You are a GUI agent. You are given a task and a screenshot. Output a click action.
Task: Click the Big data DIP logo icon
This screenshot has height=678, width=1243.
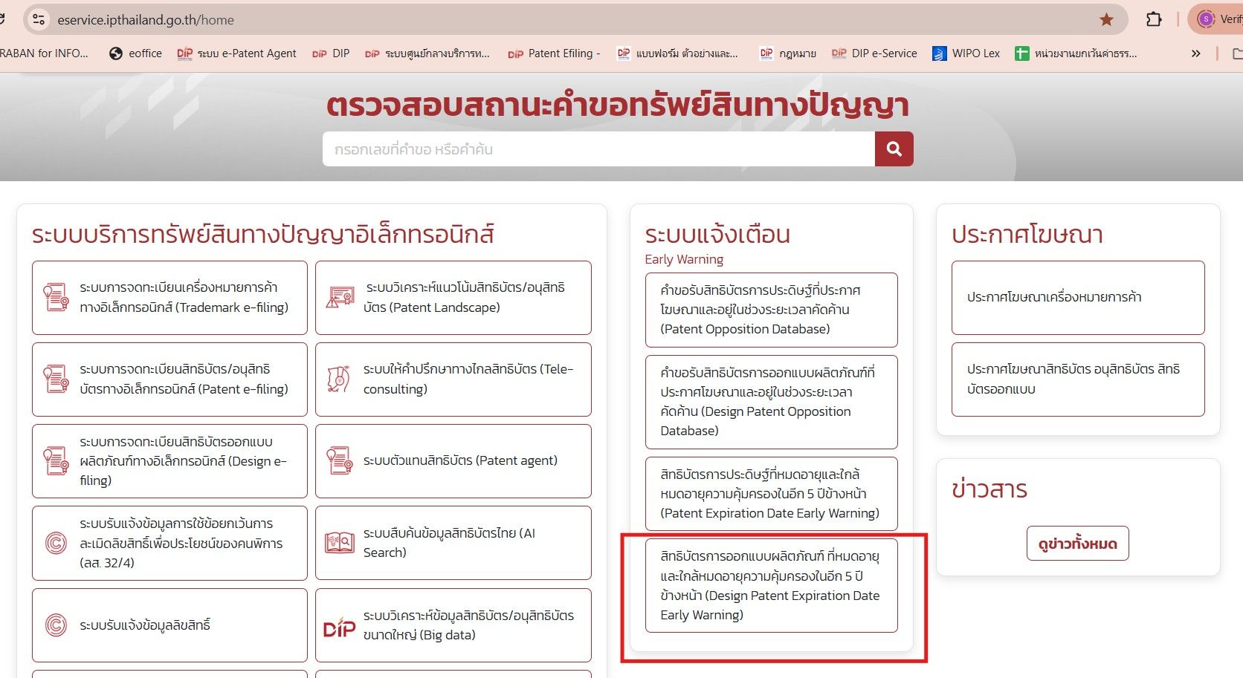pos(339,626)
